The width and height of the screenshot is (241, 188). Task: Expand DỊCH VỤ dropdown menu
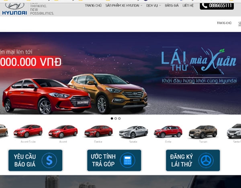[x=153, y=6]
